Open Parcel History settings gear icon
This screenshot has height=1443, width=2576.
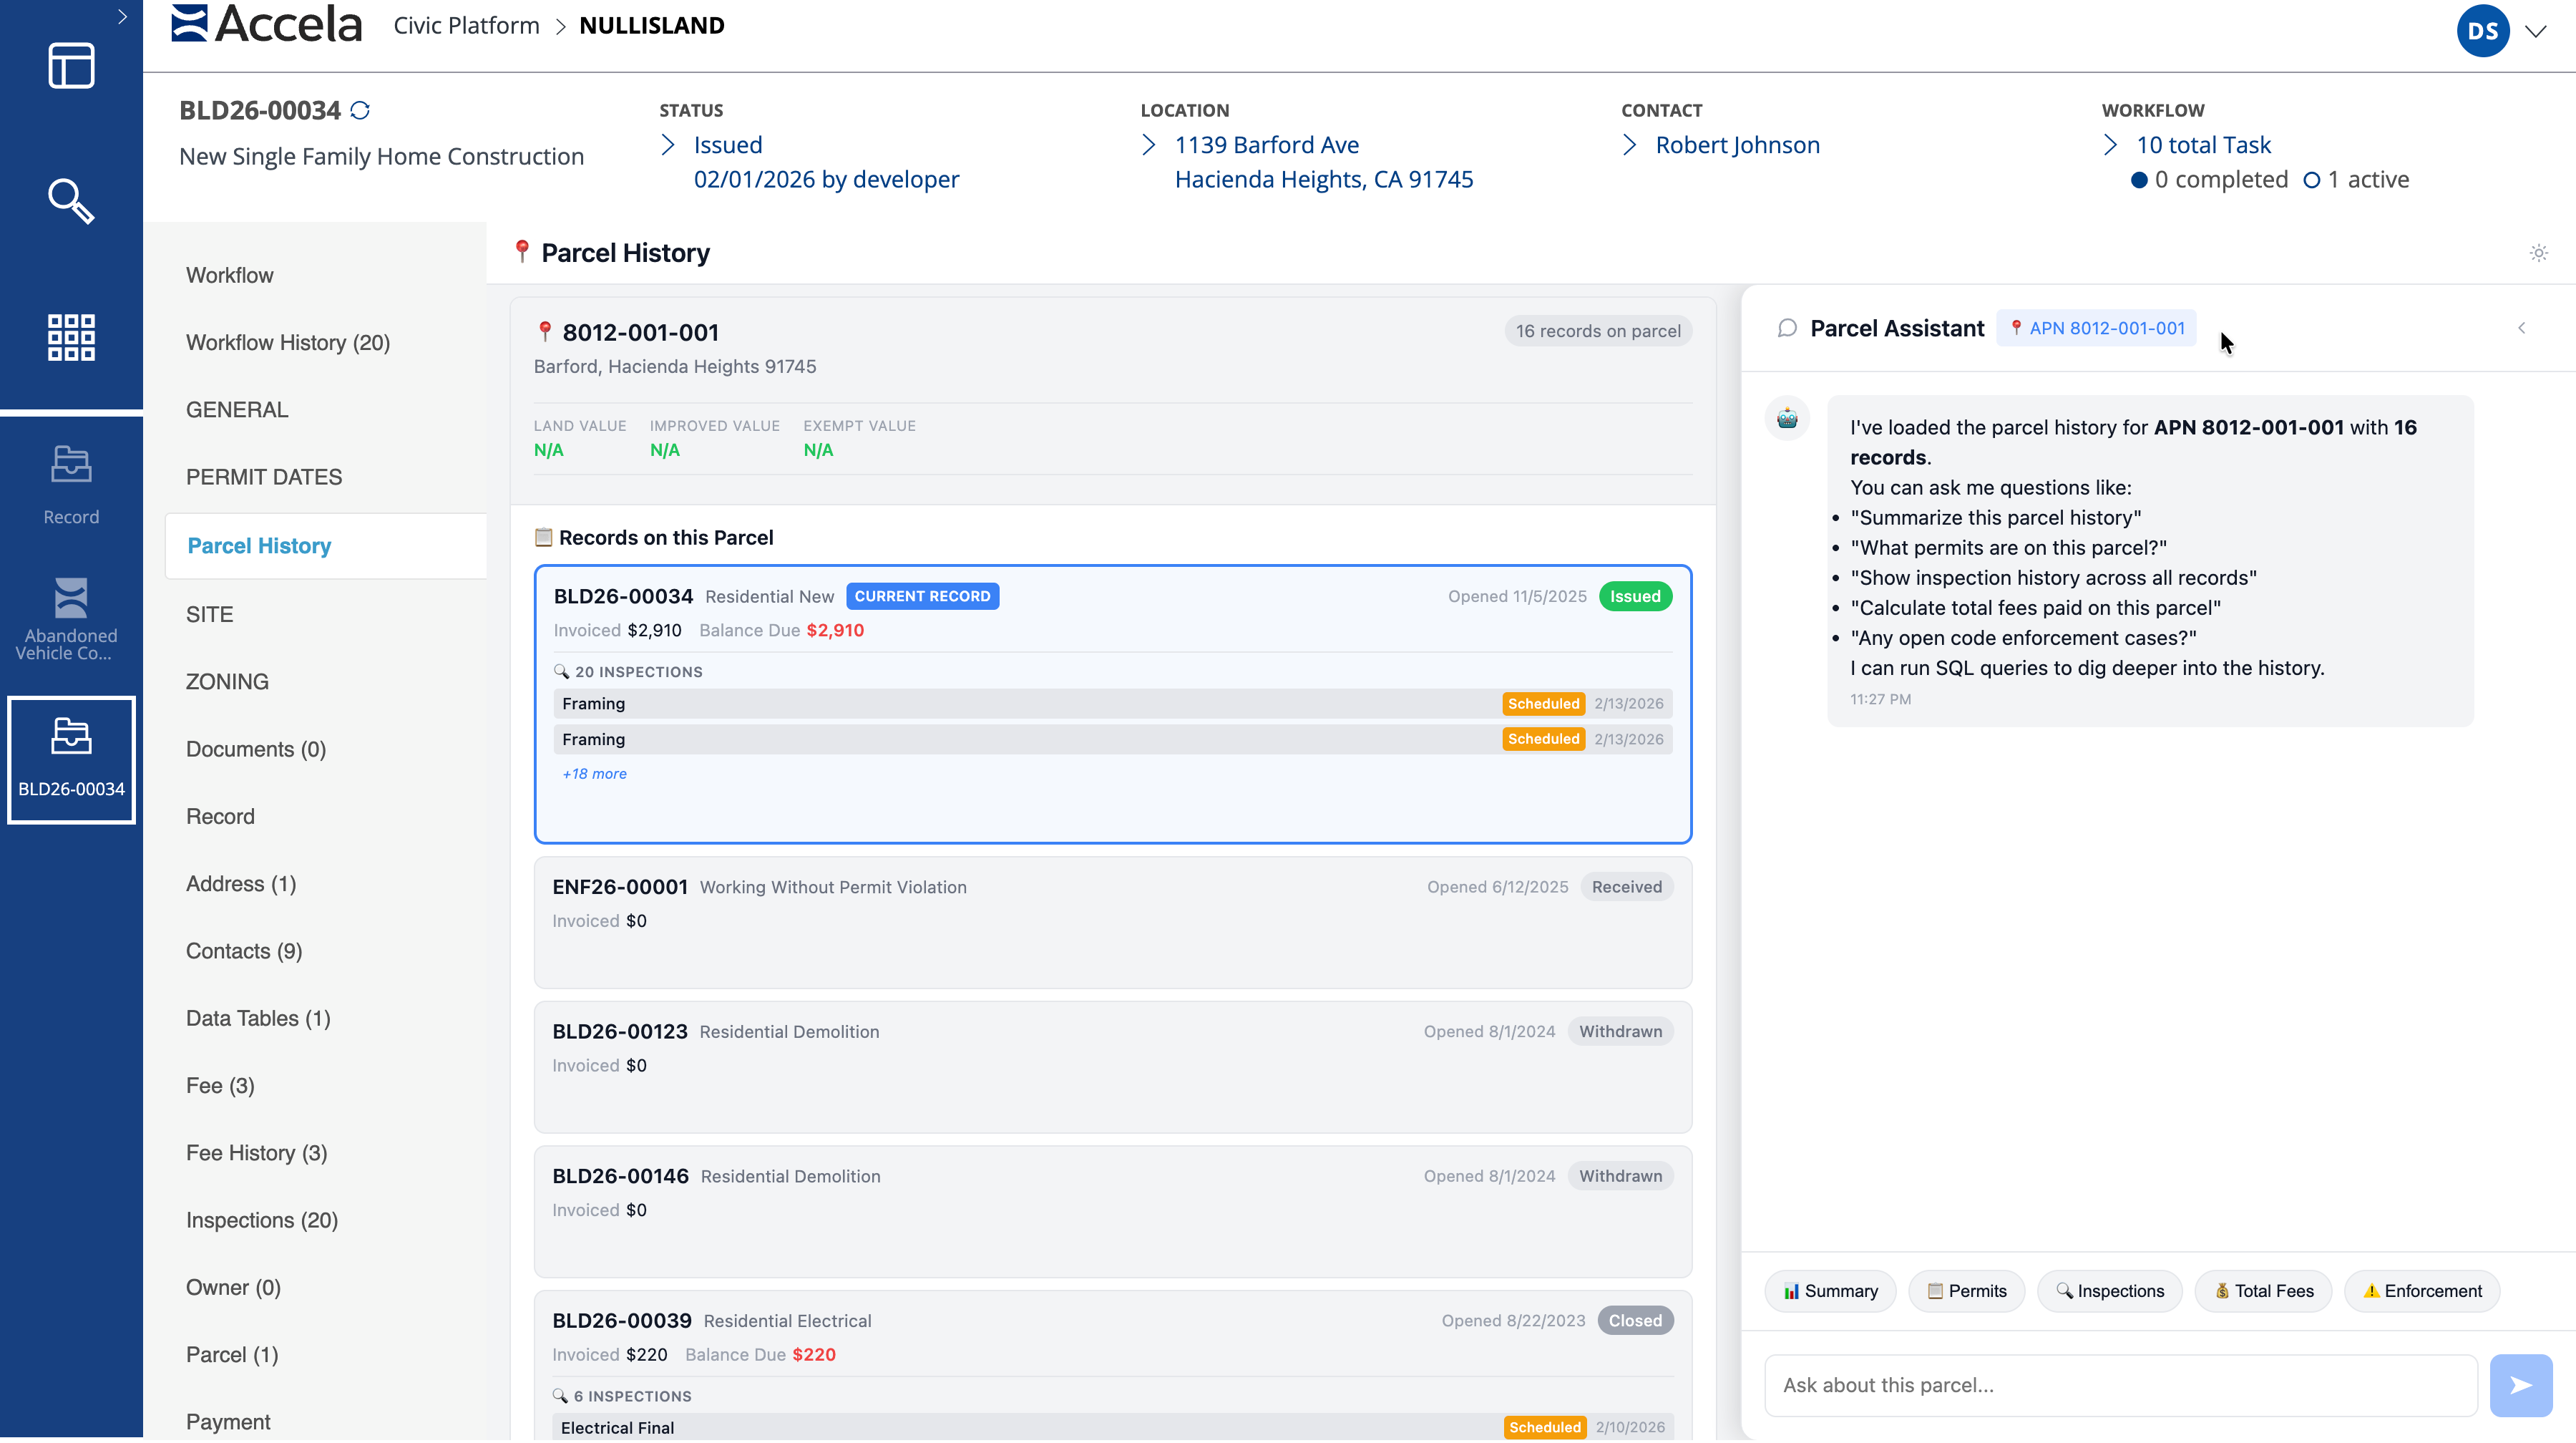[2538, 253]
